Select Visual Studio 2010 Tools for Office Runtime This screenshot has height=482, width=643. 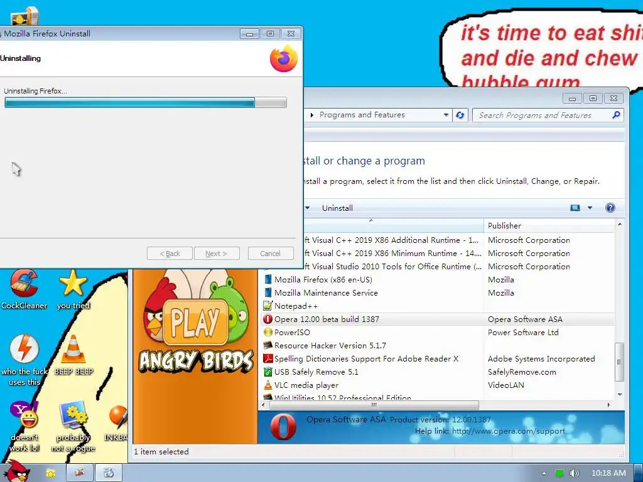(x=459, y=266)
